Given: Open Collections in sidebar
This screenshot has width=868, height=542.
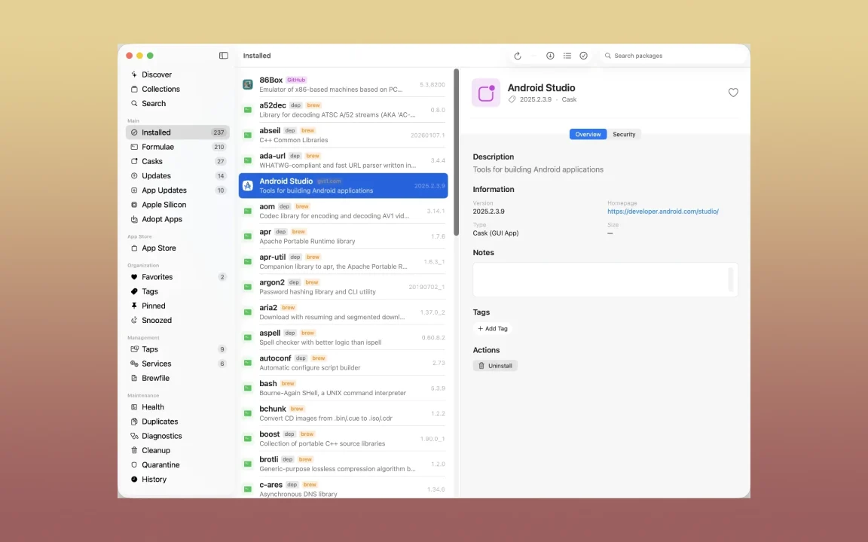Looking at the screenshot, I should [x=177, y=89].
